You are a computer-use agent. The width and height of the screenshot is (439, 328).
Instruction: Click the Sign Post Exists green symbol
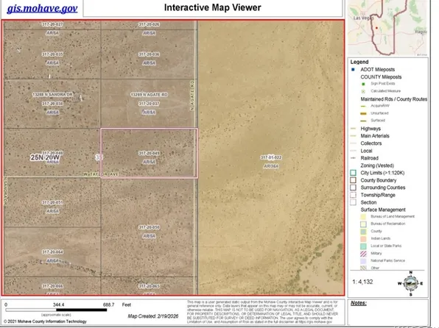click(363, 84)
